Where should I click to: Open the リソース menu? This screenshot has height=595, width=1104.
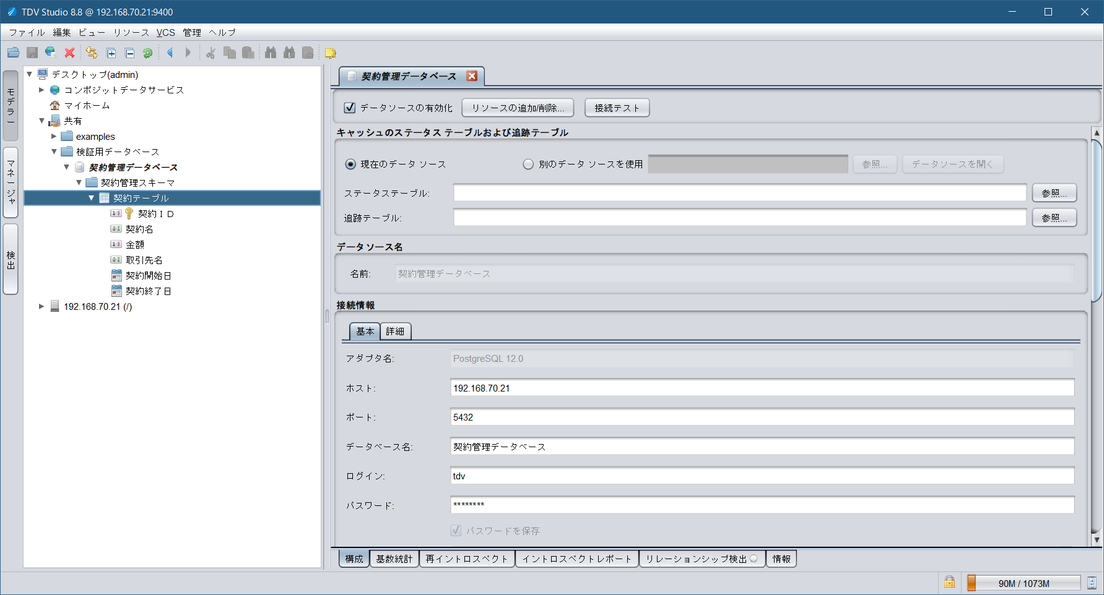tap(131, 32)
